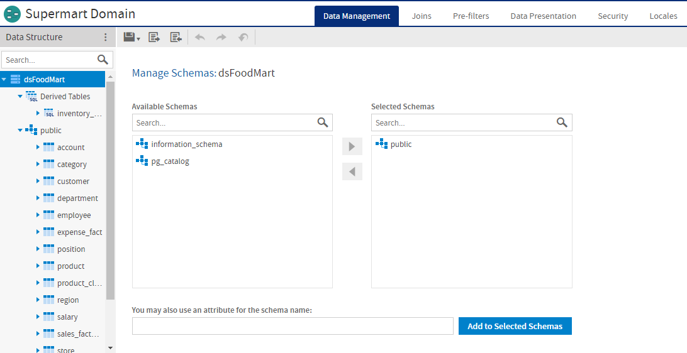Switch to the Data Management tab
The image size is (687, 353).
pyautogui.click(x=357, y=16)
